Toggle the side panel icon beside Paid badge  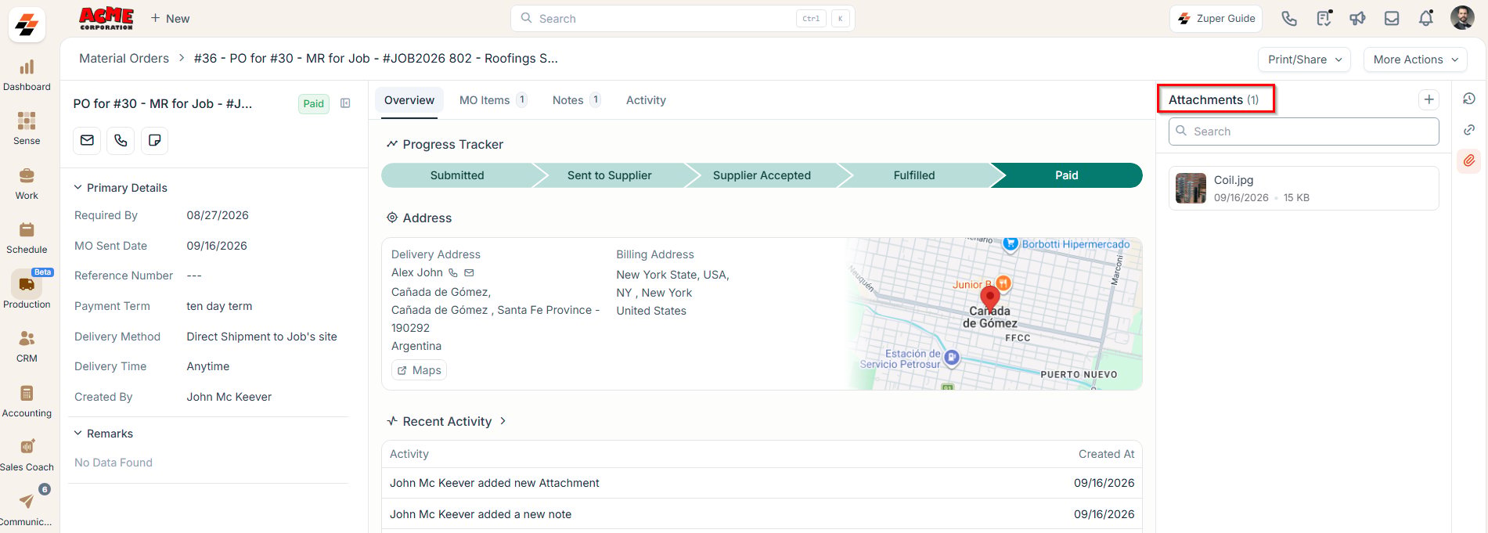click(x=345, y=103)
